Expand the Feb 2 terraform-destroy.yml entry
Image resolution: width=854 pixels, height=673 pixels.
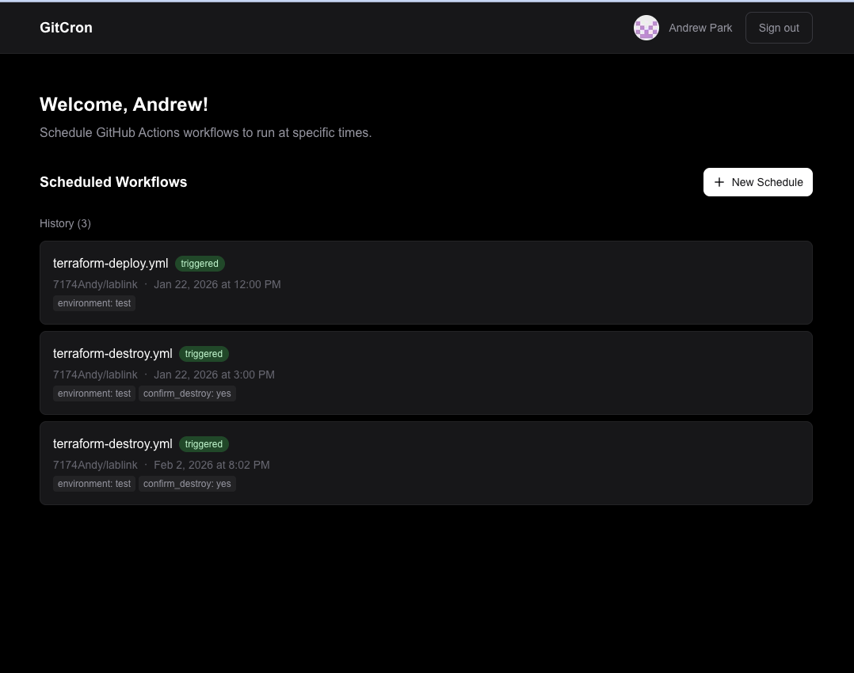(426, 463)
